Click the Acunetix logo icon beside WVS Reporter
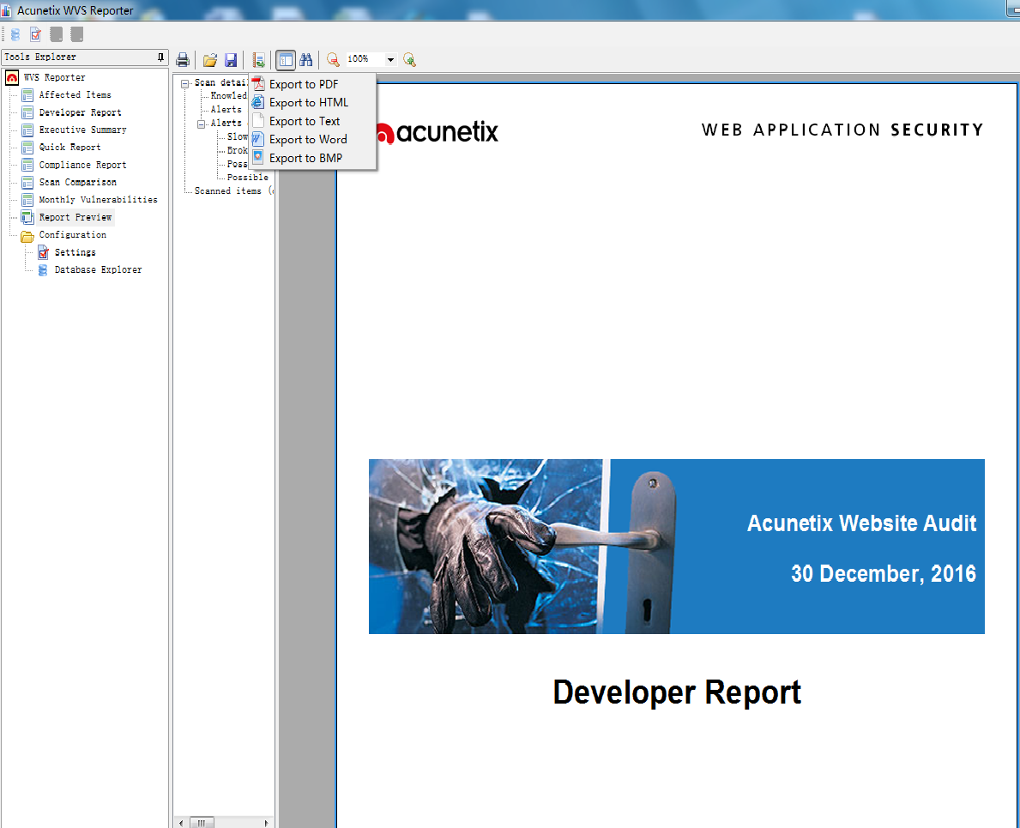 pyautogui.click(x=12, y=77)
